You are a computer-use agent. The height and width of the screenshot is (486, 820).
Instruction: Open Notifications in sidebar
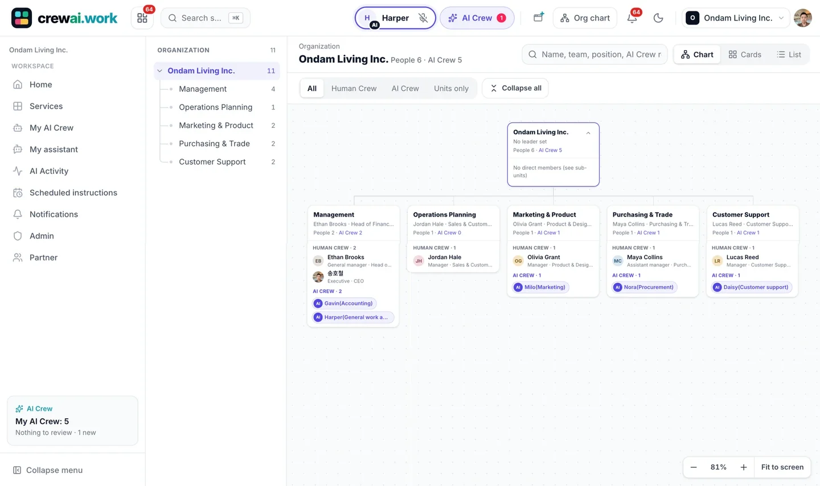(x=73, y=214)
